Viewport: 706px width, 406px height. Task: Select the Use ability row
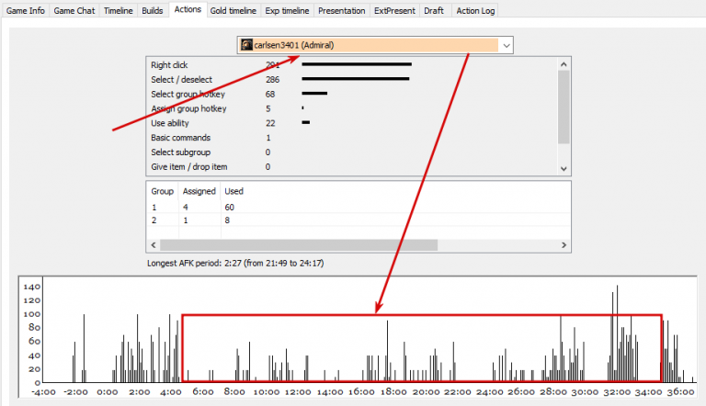tap(352, 123)
